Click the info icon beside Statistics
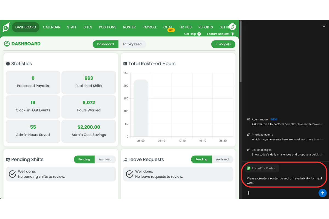 [x=8, y=63]
